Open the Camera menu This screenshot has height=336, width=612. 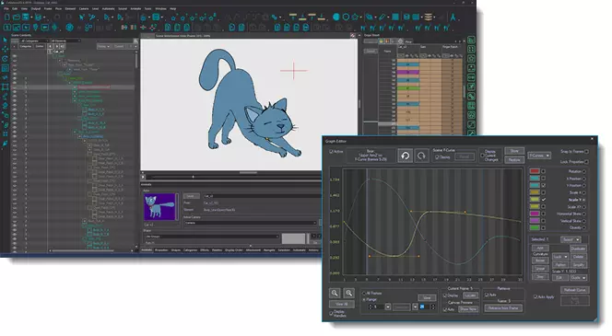pos(84,8)
